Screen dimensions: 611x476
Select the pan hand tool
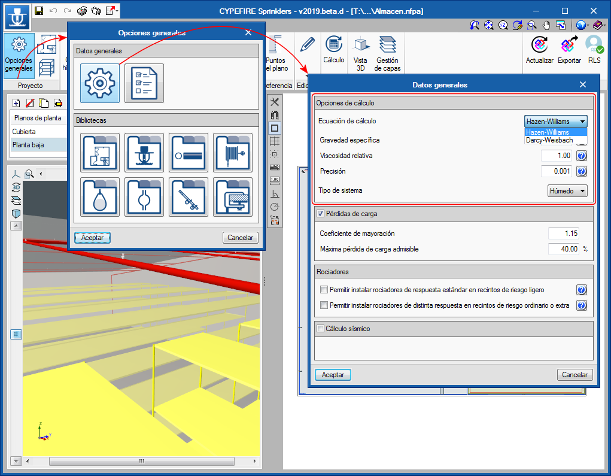tap(546, 25)
